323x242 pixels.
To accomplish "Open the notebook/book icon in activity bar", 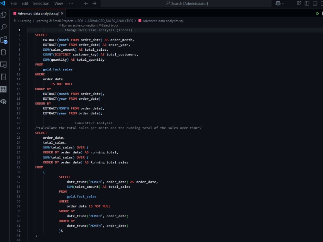I will pos(4,77).
